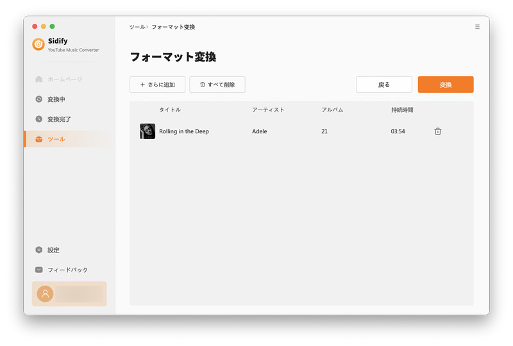Select the ツール sidebar item
This screenshot has width=513, height=346.
tap(69, 139)
